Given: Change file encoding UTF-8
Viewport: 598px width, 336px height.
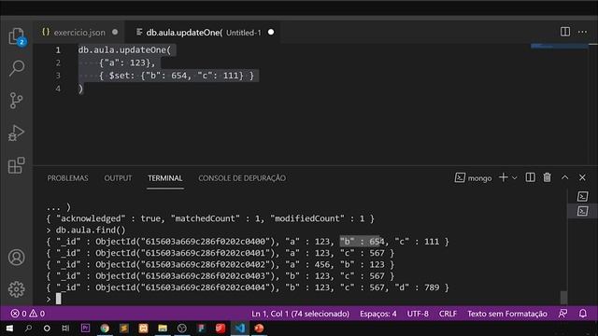Looking at the screenshot, I should (x=418, y=314).
